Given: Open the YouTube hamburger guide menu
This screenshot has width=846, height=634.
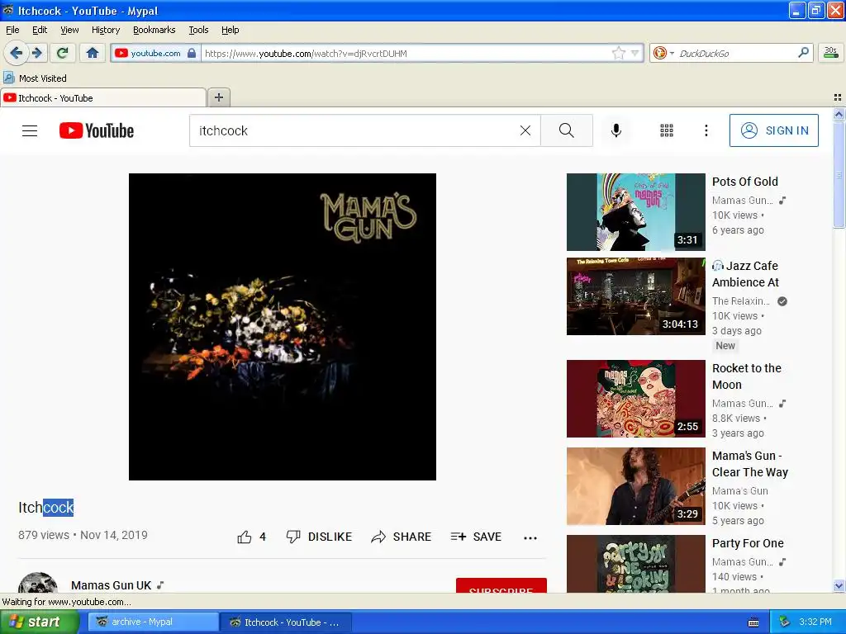Looking at the screenshot, I should (30, 130).
